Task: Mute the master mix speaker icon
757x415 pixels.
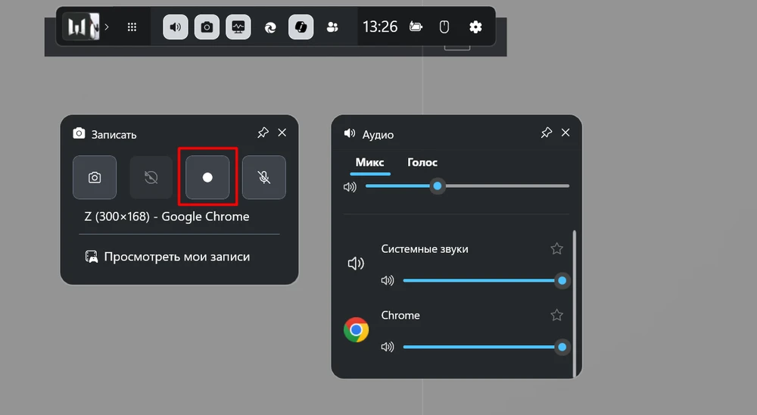Action: click(350, 186)
